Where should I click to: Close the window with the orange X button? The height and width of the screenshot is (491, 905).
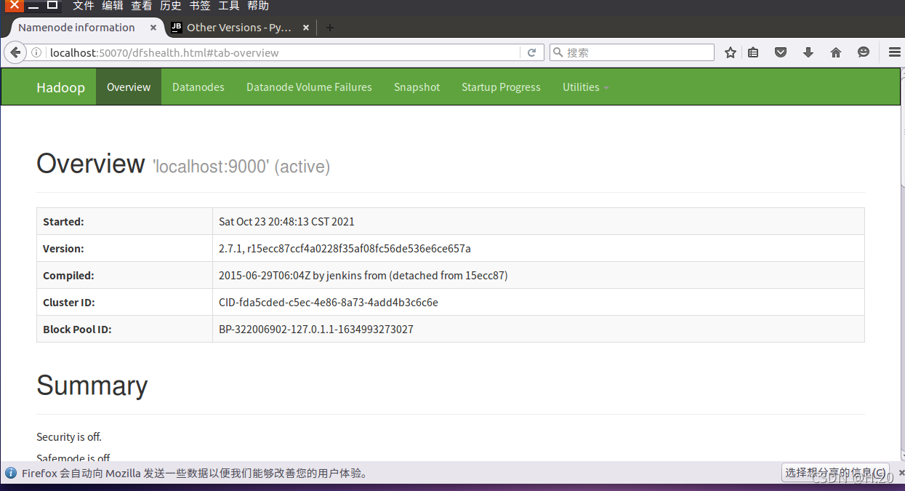(14, 5)
